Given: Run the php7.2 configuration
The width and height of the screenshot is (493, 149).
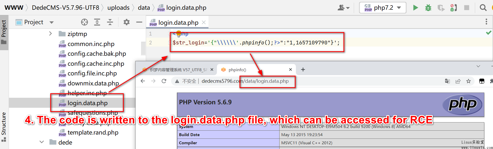Looking at the screenshot, I should pyautogui.click(x=415, y=8).
